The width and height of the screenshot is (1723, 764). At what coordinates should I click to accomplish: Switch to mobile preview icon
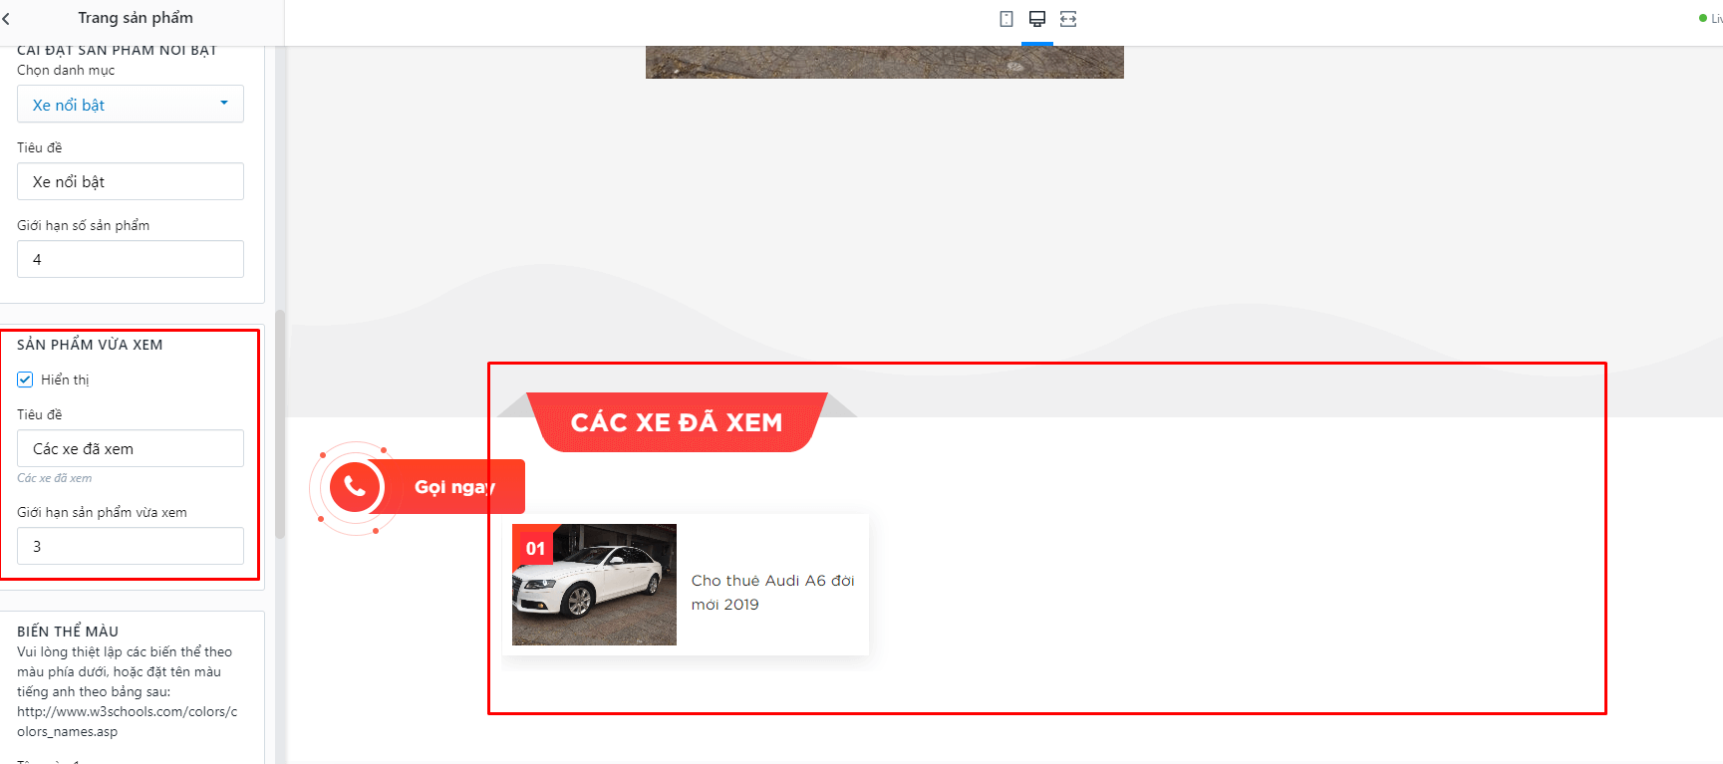pyautogui.click(x=1006, y=19)
